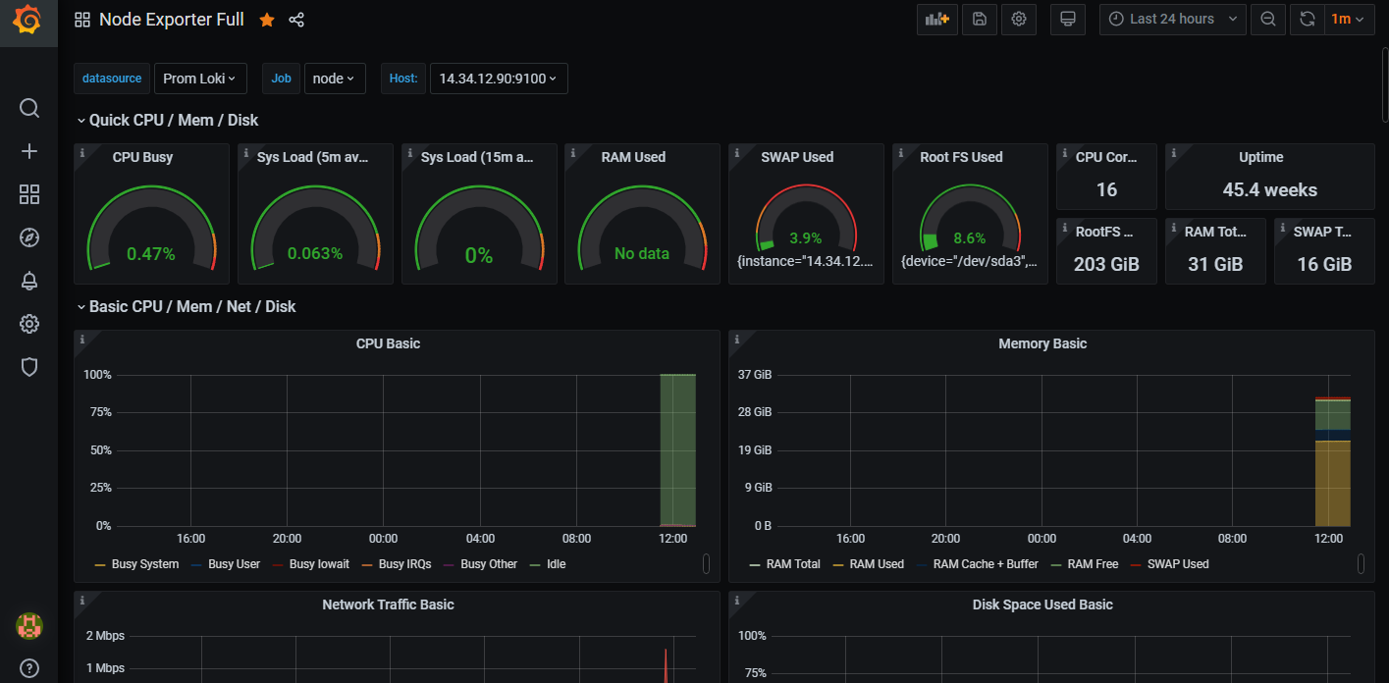Collapse the Basic CPU / Mem / Net / Disk row
The height and width of the screenshot is (683, 1389).
point(187,306)
